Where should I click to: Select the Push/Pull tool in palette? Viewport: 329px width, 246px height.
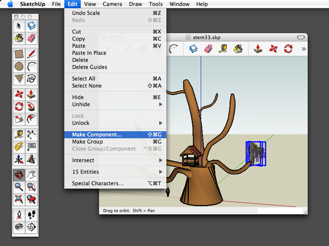point(31,94)
